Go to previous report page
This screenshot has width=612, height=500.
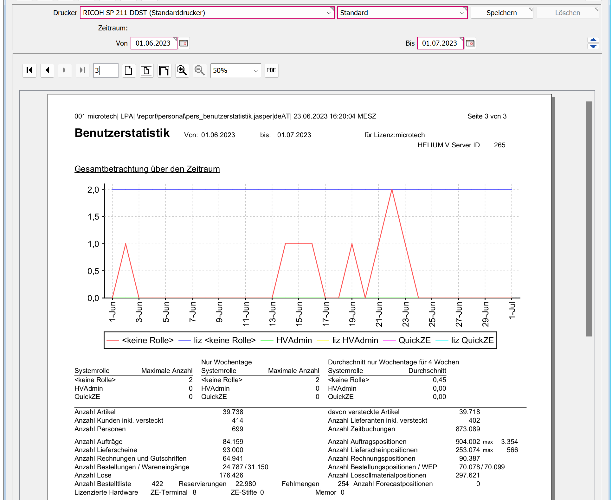tap(47, 70)
